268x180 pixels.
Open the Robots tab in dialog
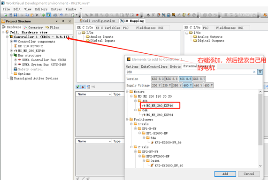pos(176,66)
